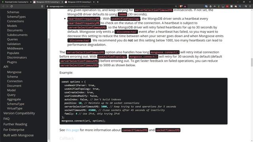Open Version Compatibility in the sidebar
The width and height of the screenshot is (253, 142).
(19, 113)
